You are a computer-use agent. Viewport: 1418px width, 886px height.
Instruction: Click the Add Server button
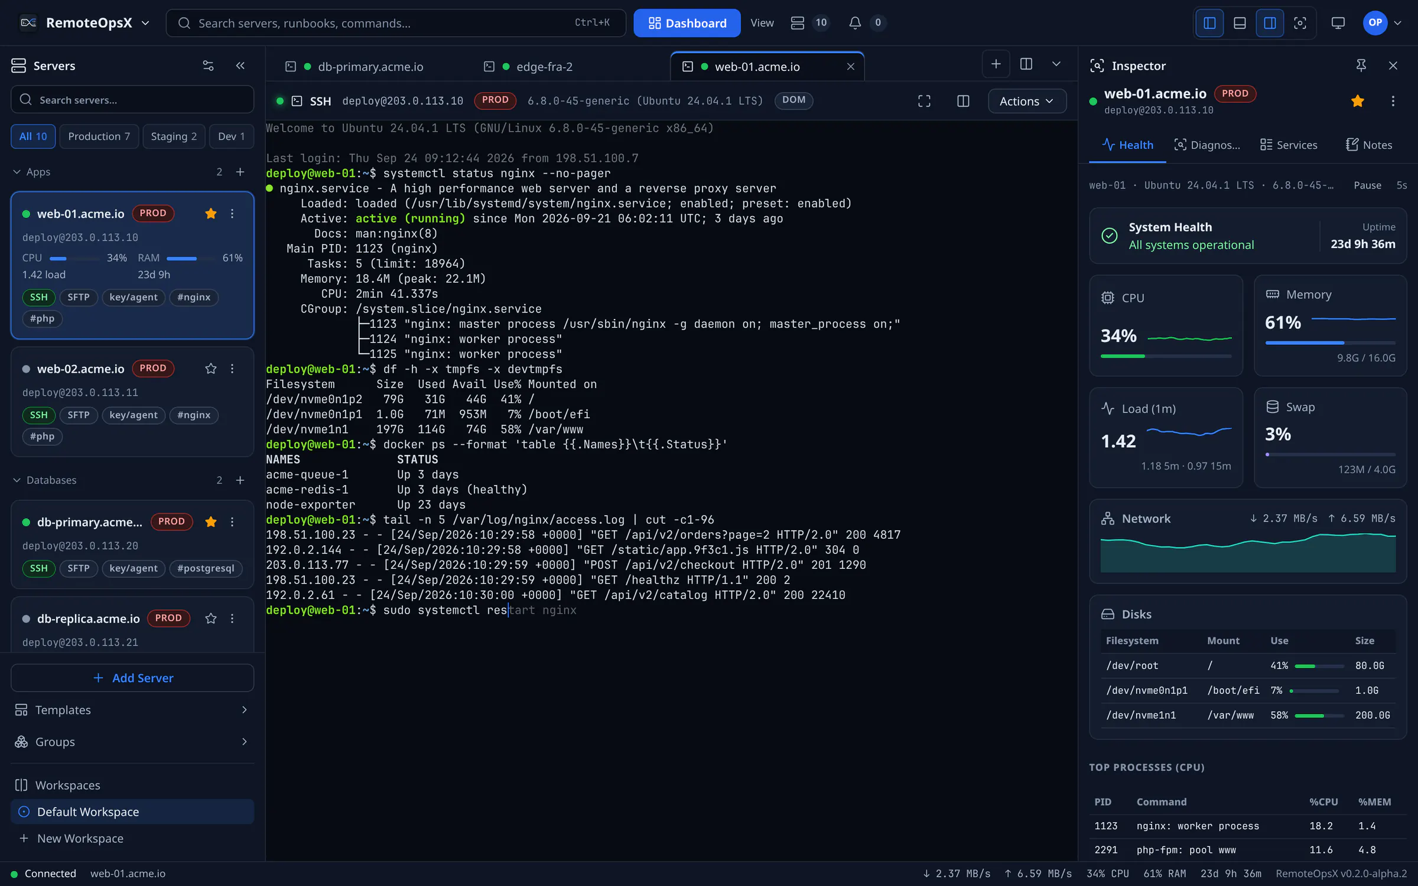(132, 678)
